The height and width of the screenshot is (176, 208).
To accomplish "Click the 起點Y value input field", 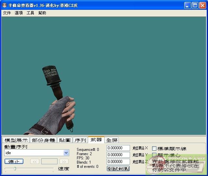I will point(118,155).
